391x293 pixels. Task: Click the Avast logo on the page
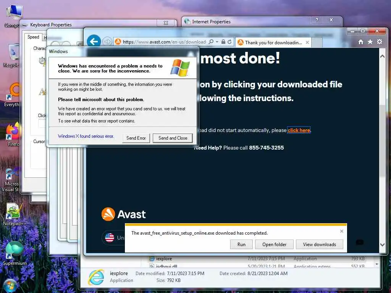(x=123, y=214)
